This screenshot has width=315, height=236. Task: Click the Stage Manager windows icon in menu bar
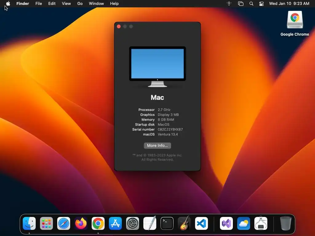[x=241, y=3]
